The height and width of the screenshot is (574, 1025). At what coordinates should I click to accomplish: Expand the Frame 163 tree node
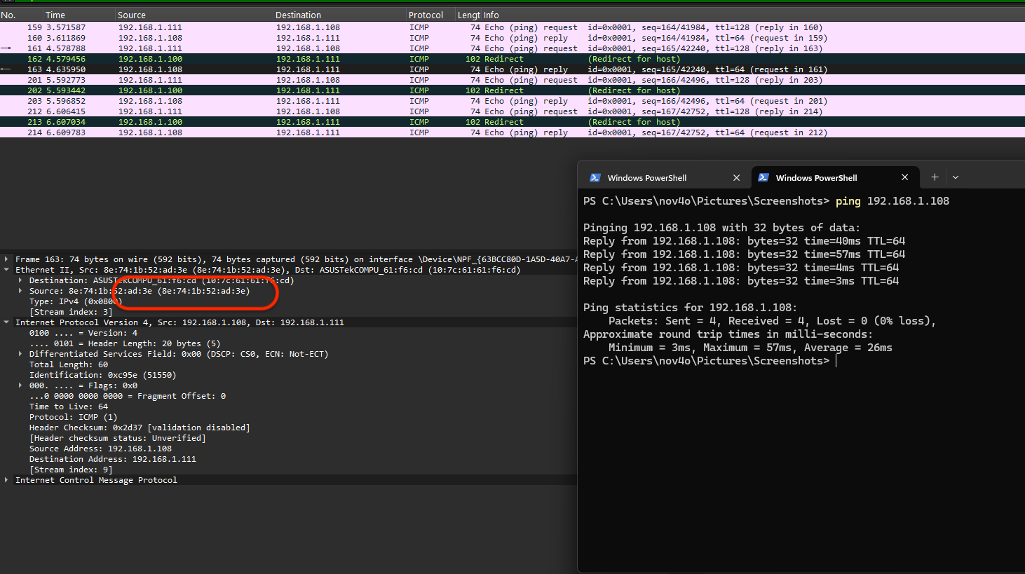click(6, 259)
